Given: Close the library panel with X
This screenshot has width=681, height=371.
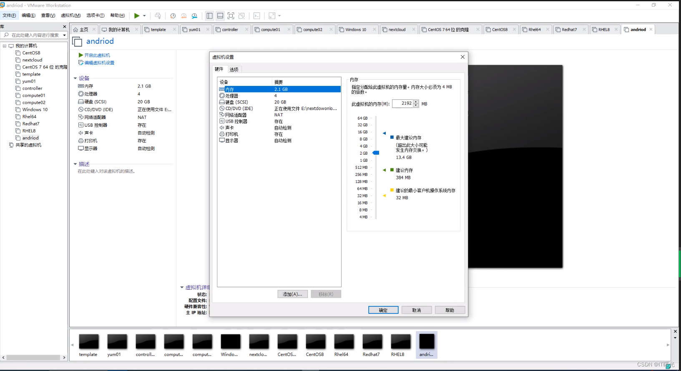Looking at the screenshot, I should (64, 26).
